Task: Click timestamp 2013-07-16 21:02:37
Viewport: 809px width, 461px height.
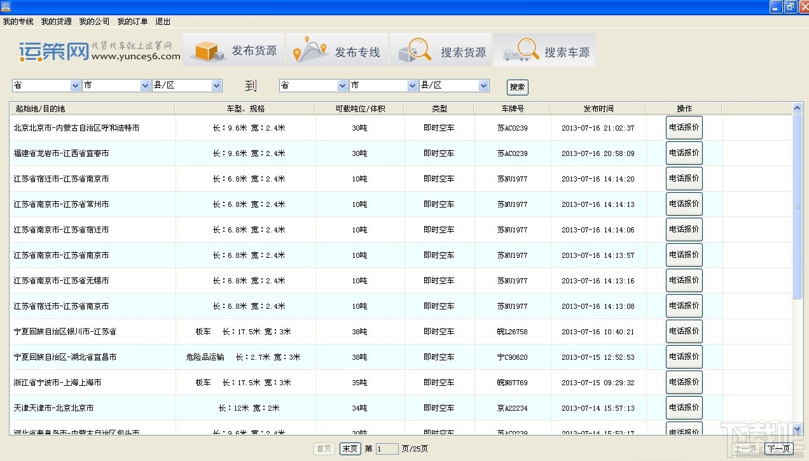Action: [598, 128]
